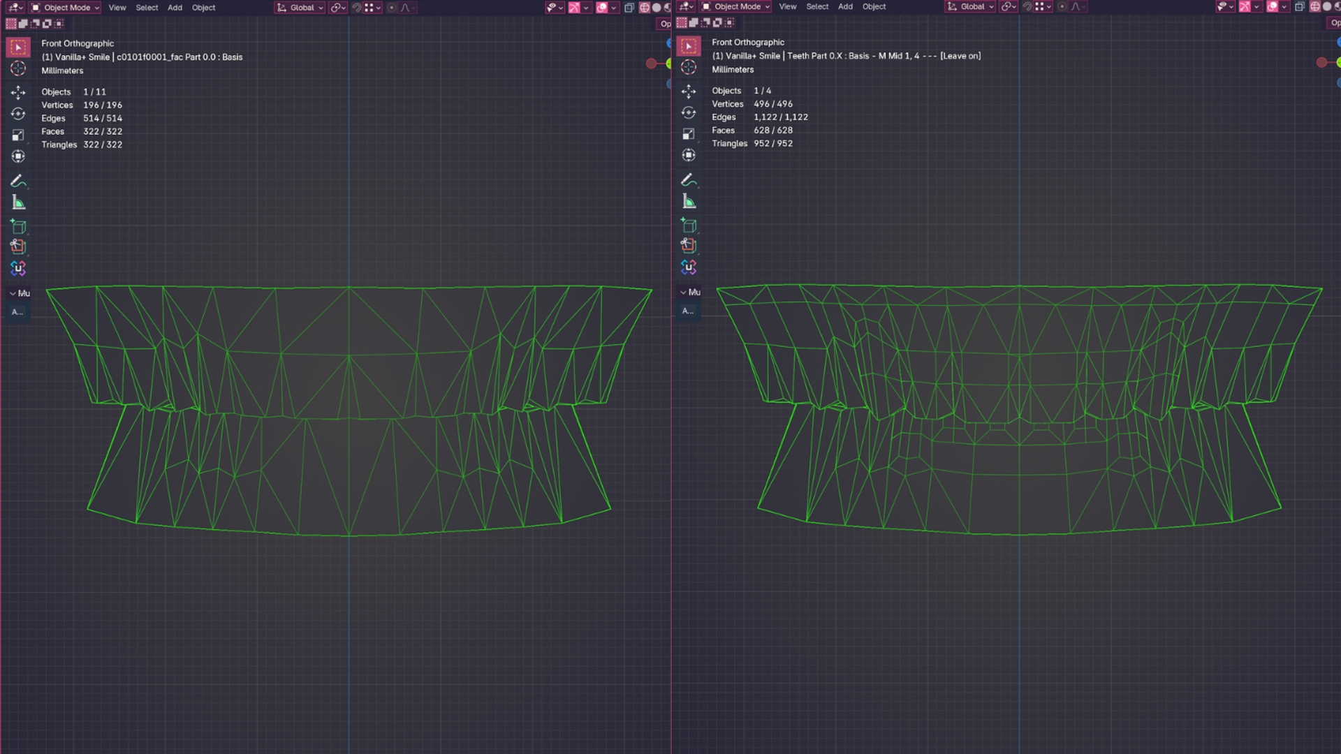Open pivot point dropdown in right viewport
1341x754 pixels.
[1008, 6]
